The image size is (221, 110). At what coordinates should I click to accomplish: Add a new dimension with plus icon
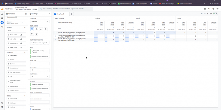(25, 52)
